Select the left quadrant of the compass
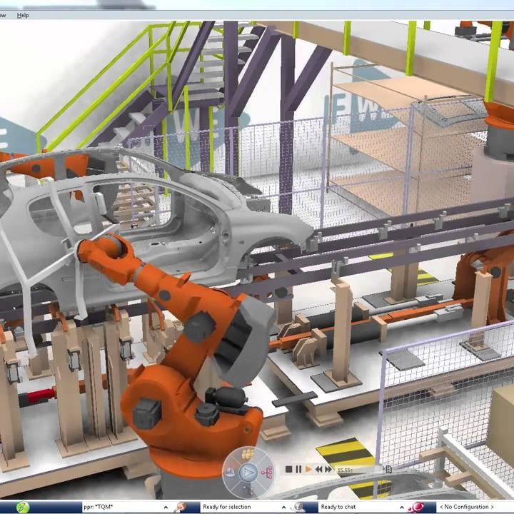The height and width of the screenshot is (514, 514). [x=231, y=472]
